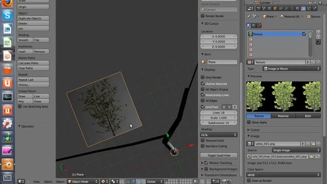Select the Texture properties tab icon
Screen dimensions: 327x184
click(x=303, y=8)
